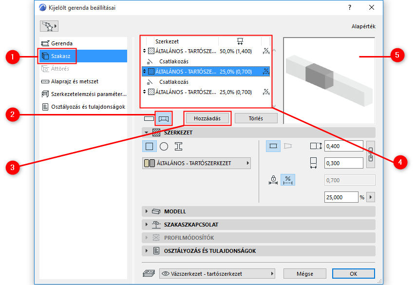The height and width of the screenshot is (285, 415).
Task: Click percent length icon on 50,0% row
Action: [x=266, y=51]
